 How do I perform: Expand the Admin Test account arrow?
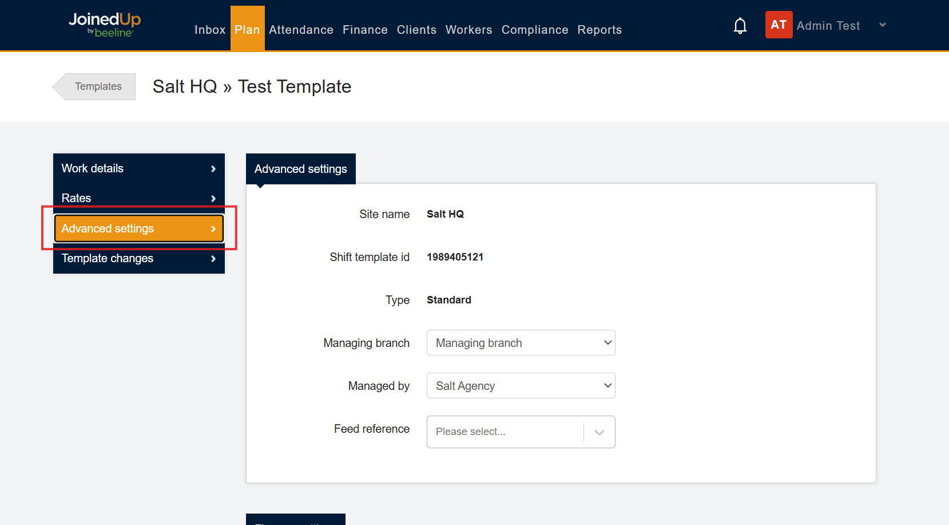click(x=883, y=25)
